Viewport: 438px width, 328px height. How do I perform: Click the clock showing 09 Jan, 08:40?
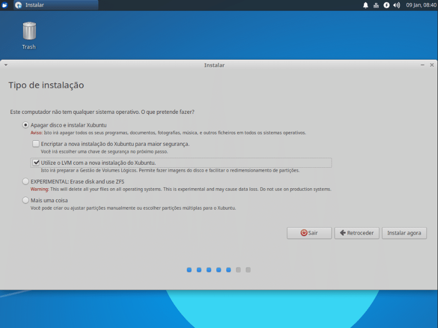[421, 5]
